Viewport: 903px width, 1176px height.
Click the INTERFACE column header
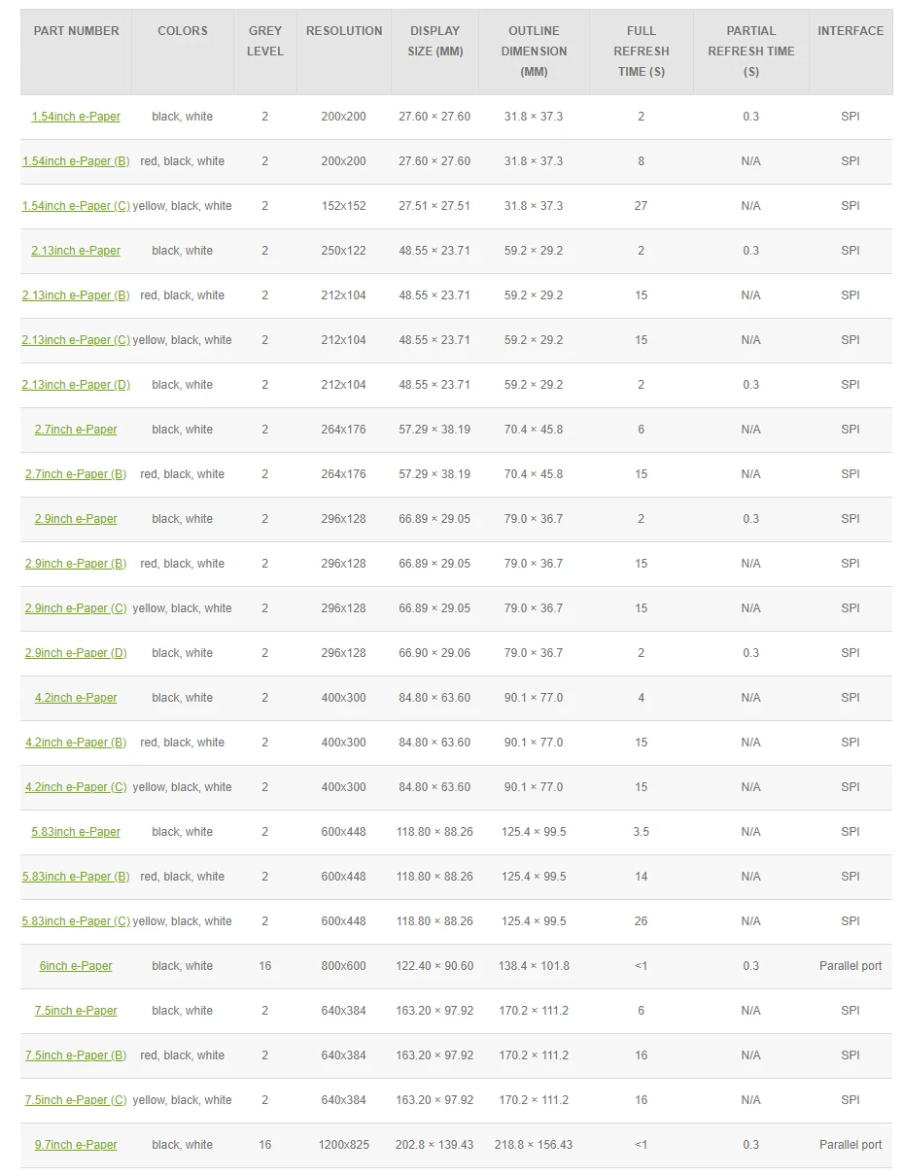pos(851,31)
